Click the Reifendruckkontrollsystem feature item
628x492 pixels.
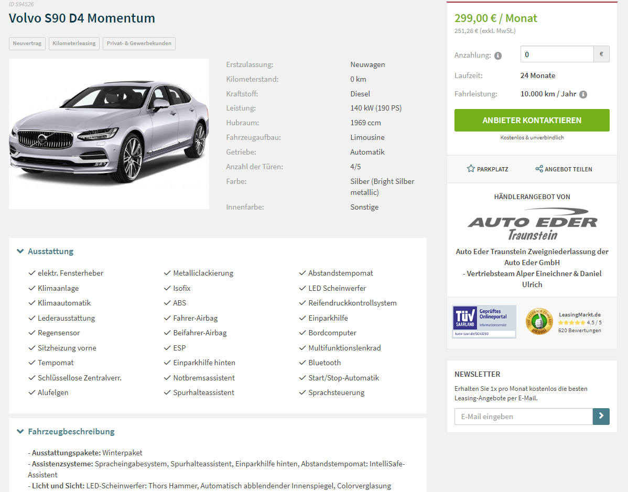pos(348,303)
